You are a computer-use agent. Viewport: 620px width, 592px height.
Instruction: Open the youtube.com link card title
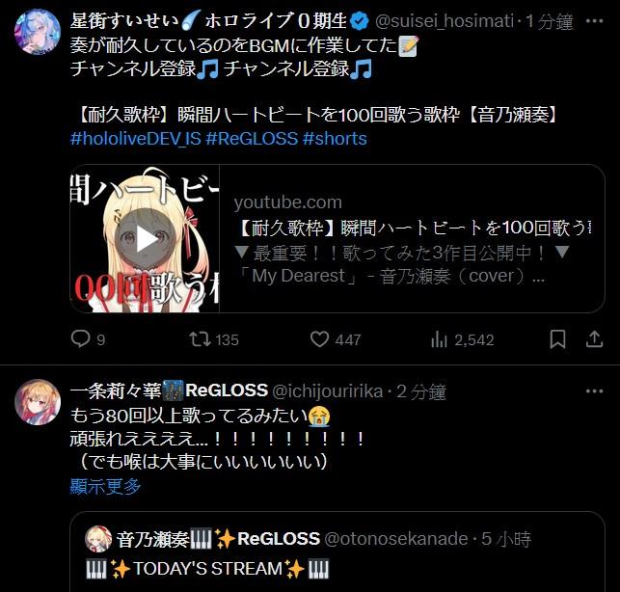pos(413,229)
